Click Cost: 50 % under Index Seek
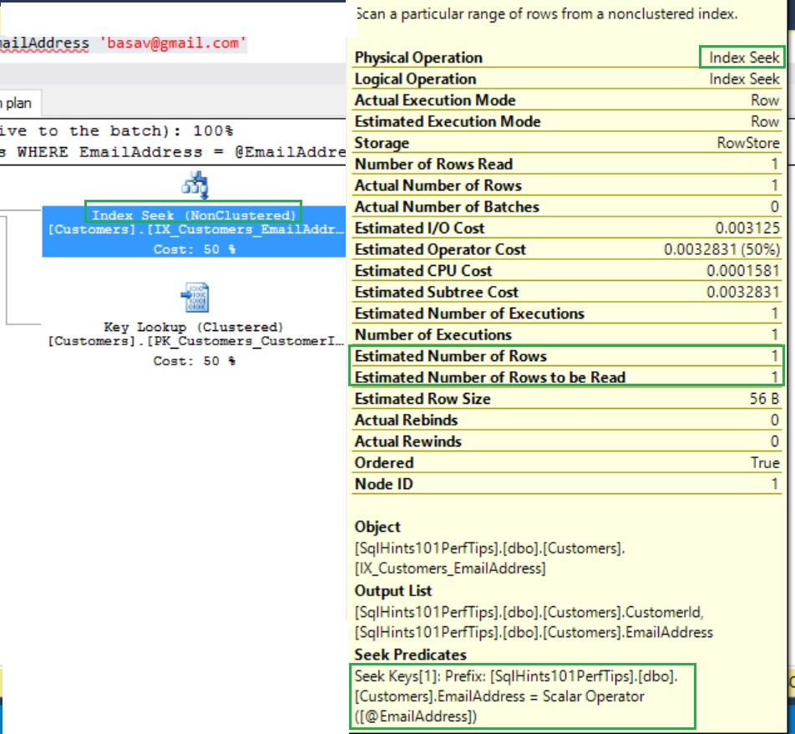795x734 pixels. point(195,249)
